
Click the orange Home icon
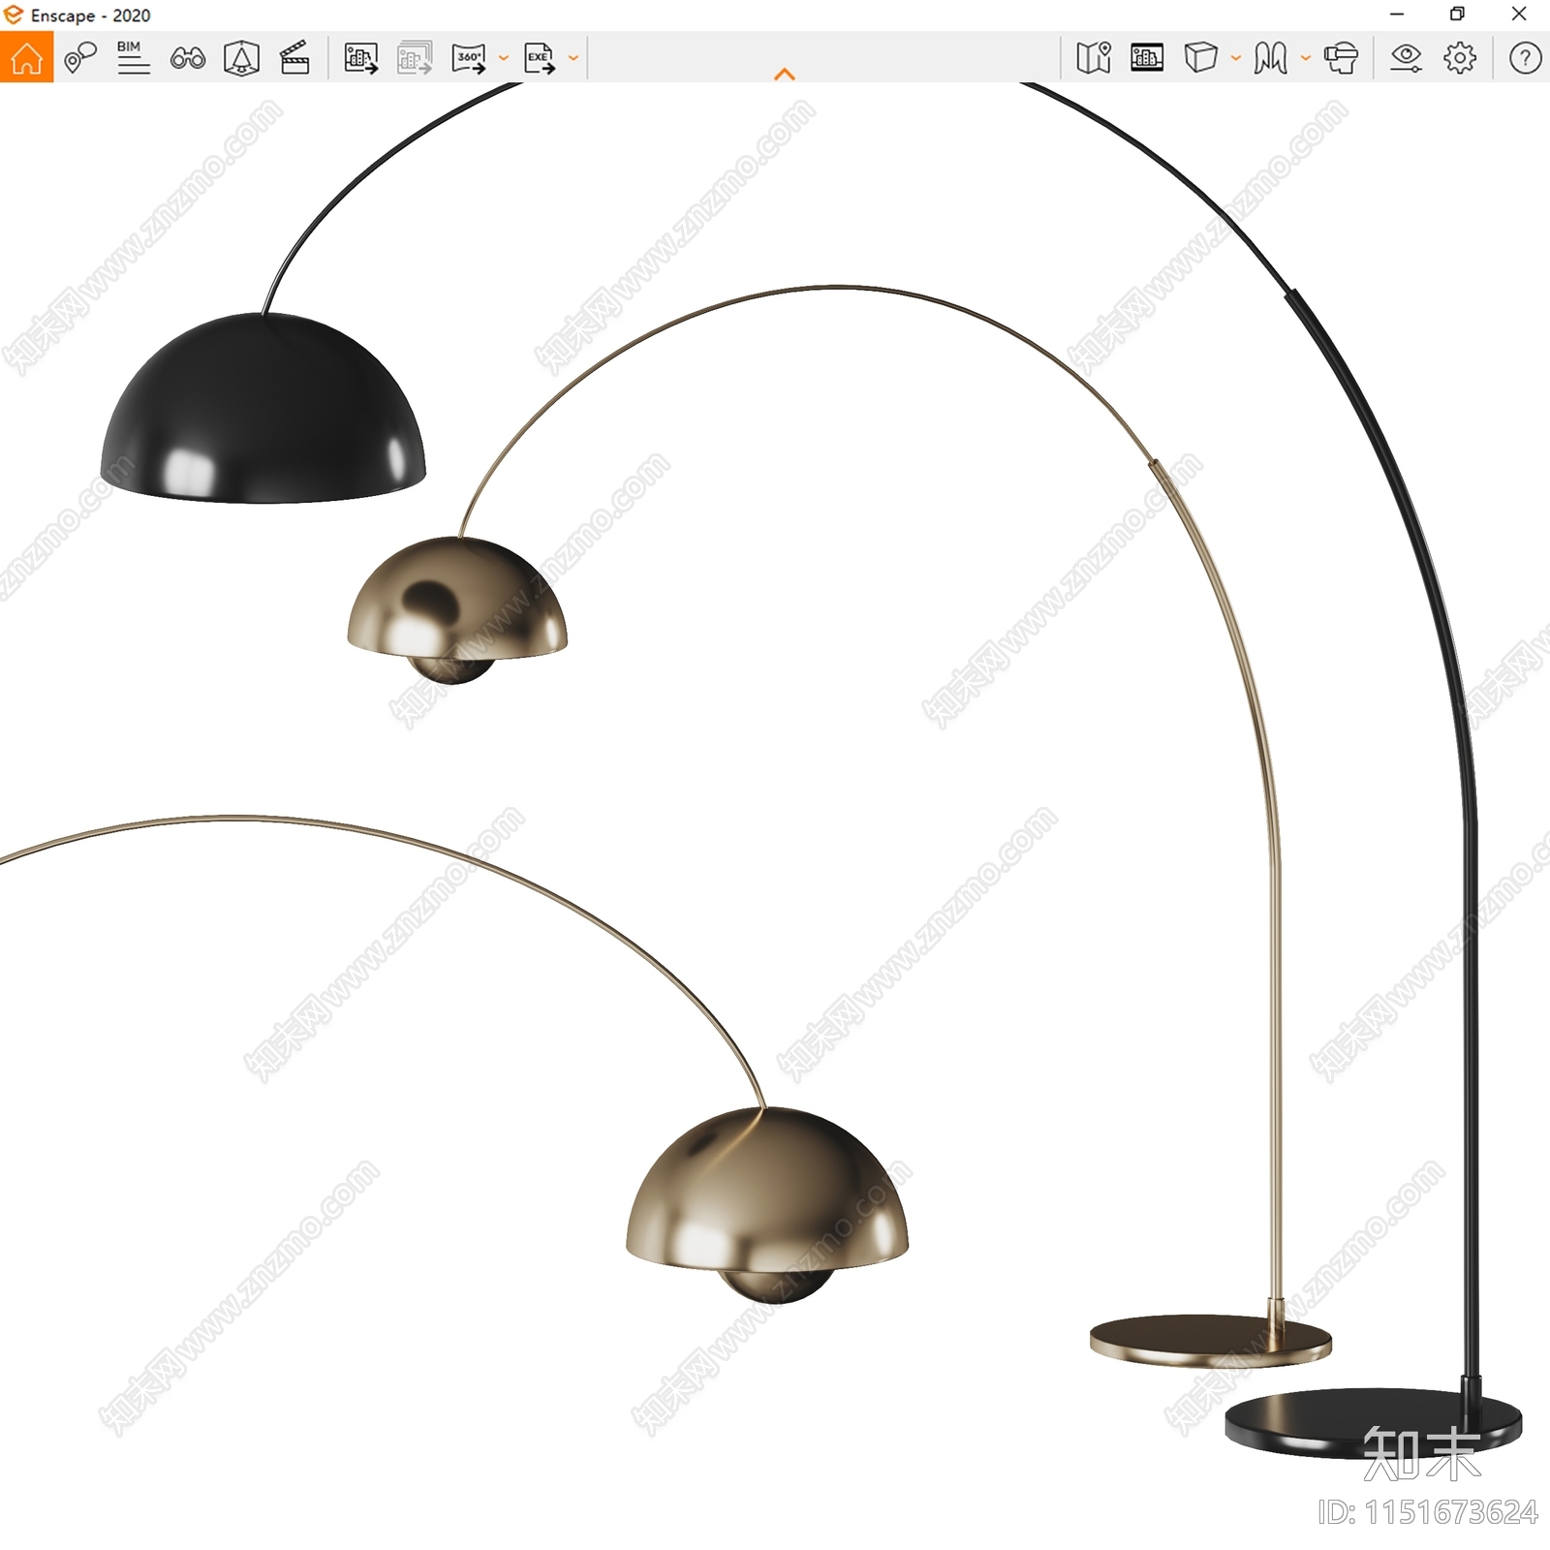coord(26,57)
